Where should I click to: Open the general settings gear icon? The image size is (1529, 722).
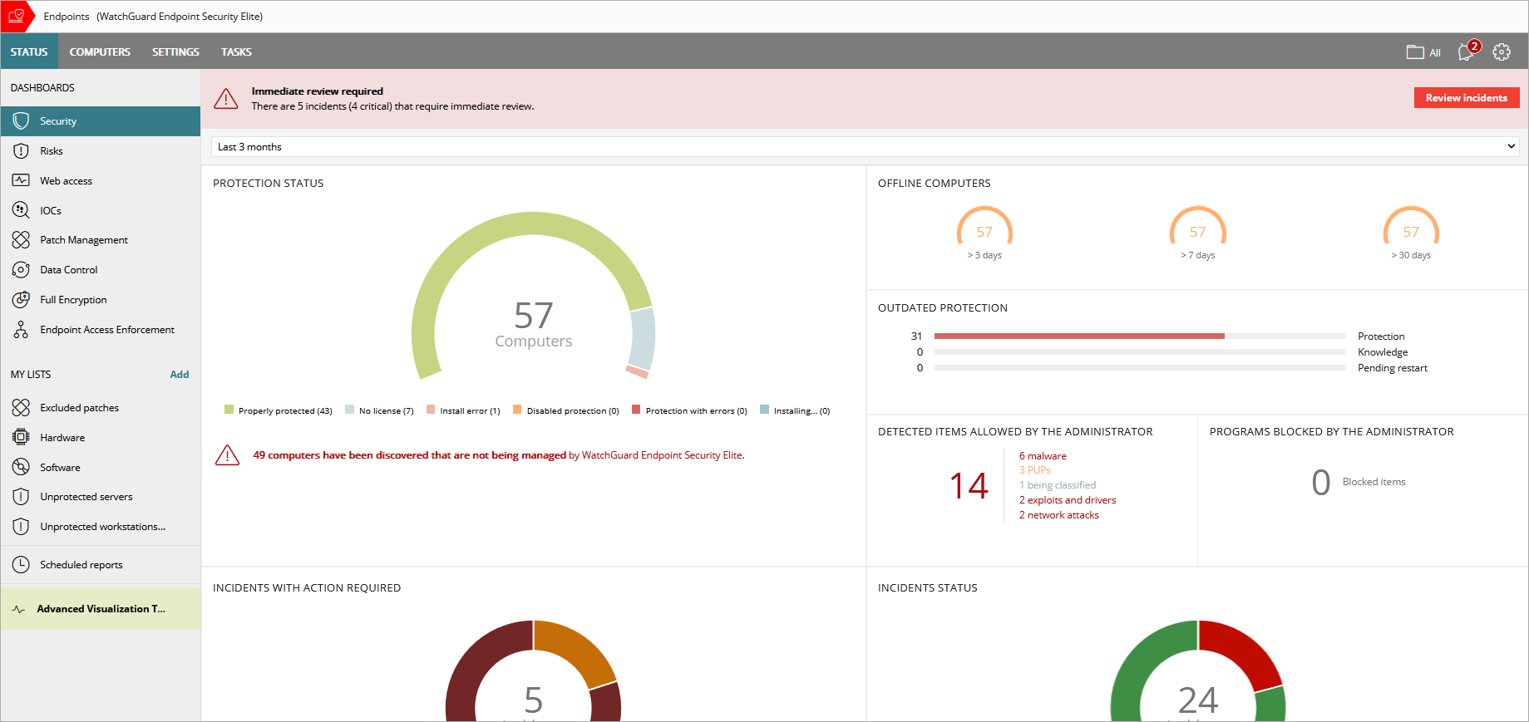point(1502,52)
